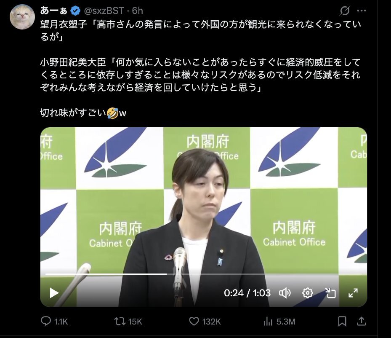Open picture-in-picture video mode icon
The image size is (391, 338).
(x=330, y=293)
